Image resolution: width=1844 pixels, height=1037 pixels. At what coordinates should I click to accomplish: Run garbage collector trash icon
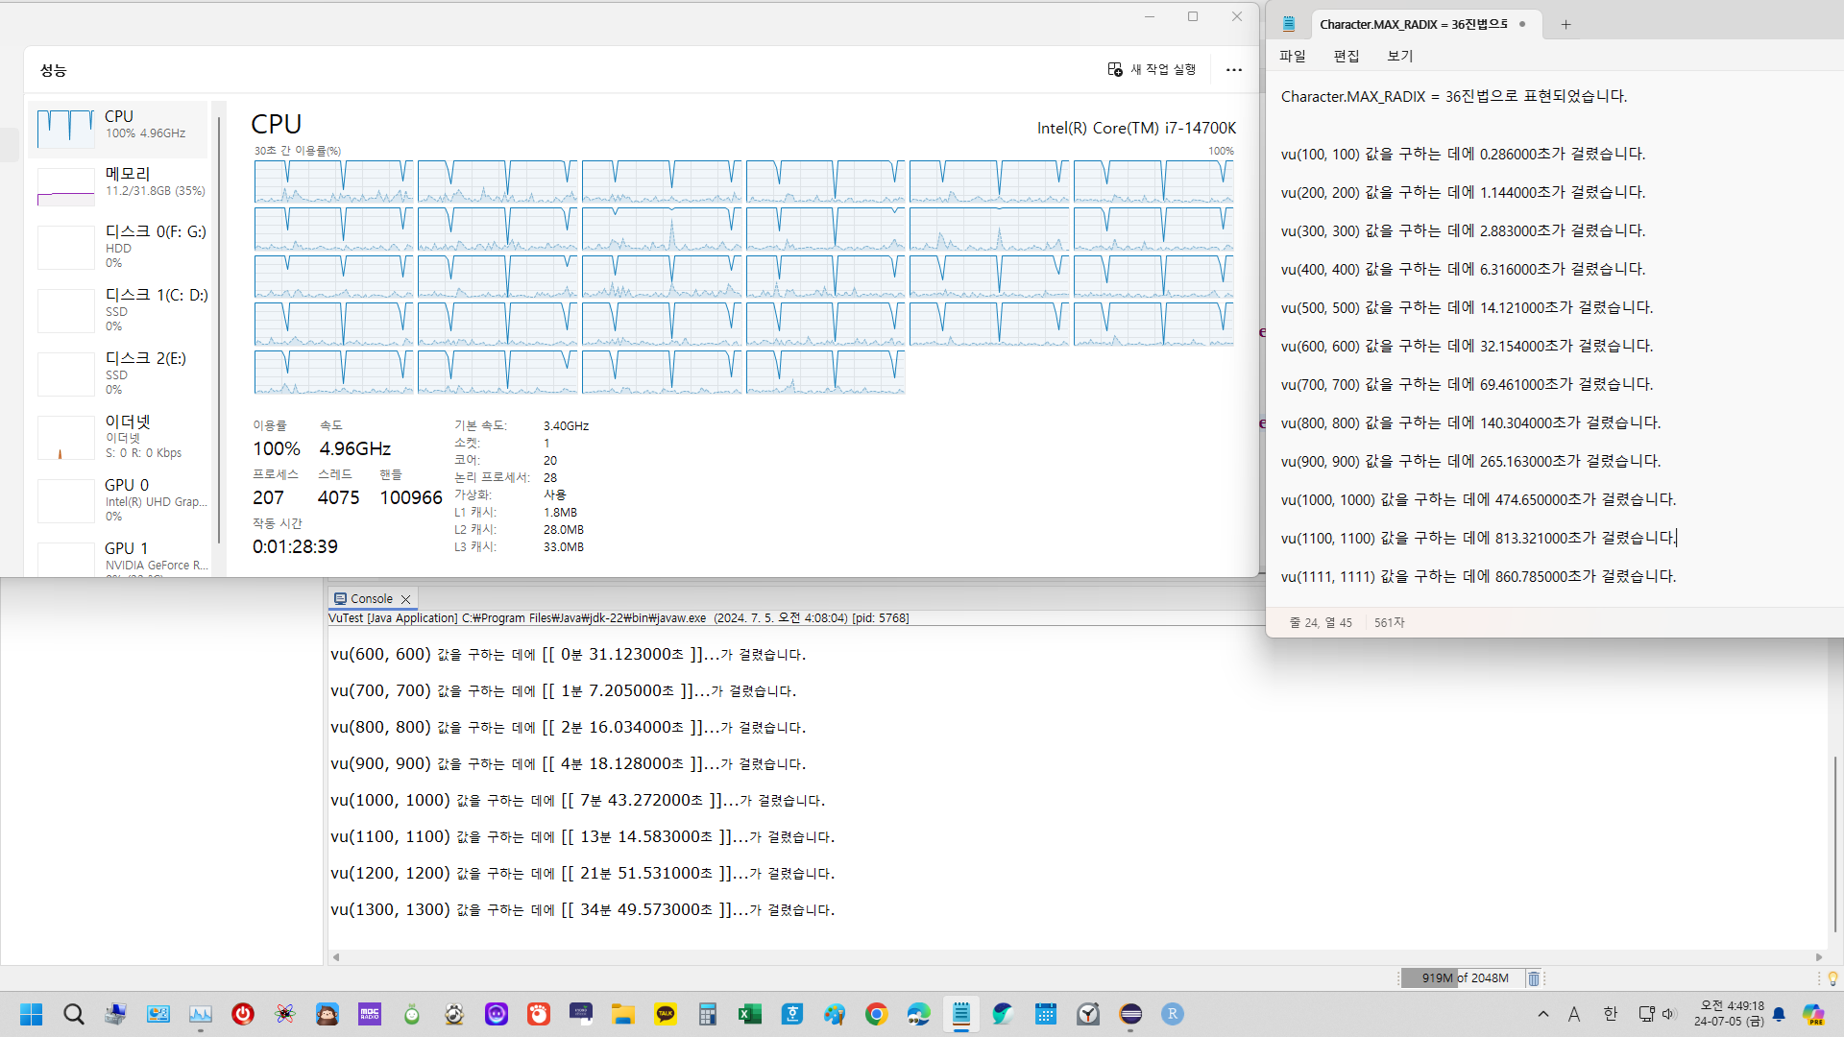click(x=1534, y=978)
